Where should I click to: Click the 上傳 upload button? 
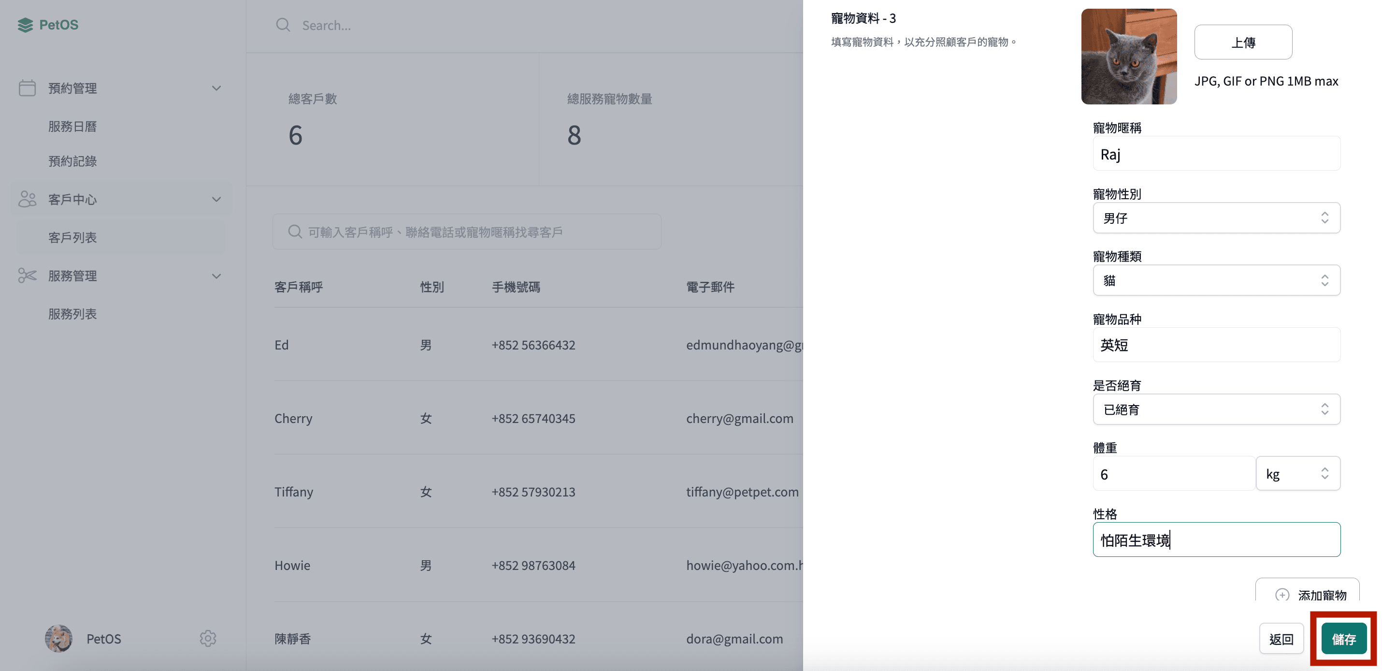(x=1243, y=42)
